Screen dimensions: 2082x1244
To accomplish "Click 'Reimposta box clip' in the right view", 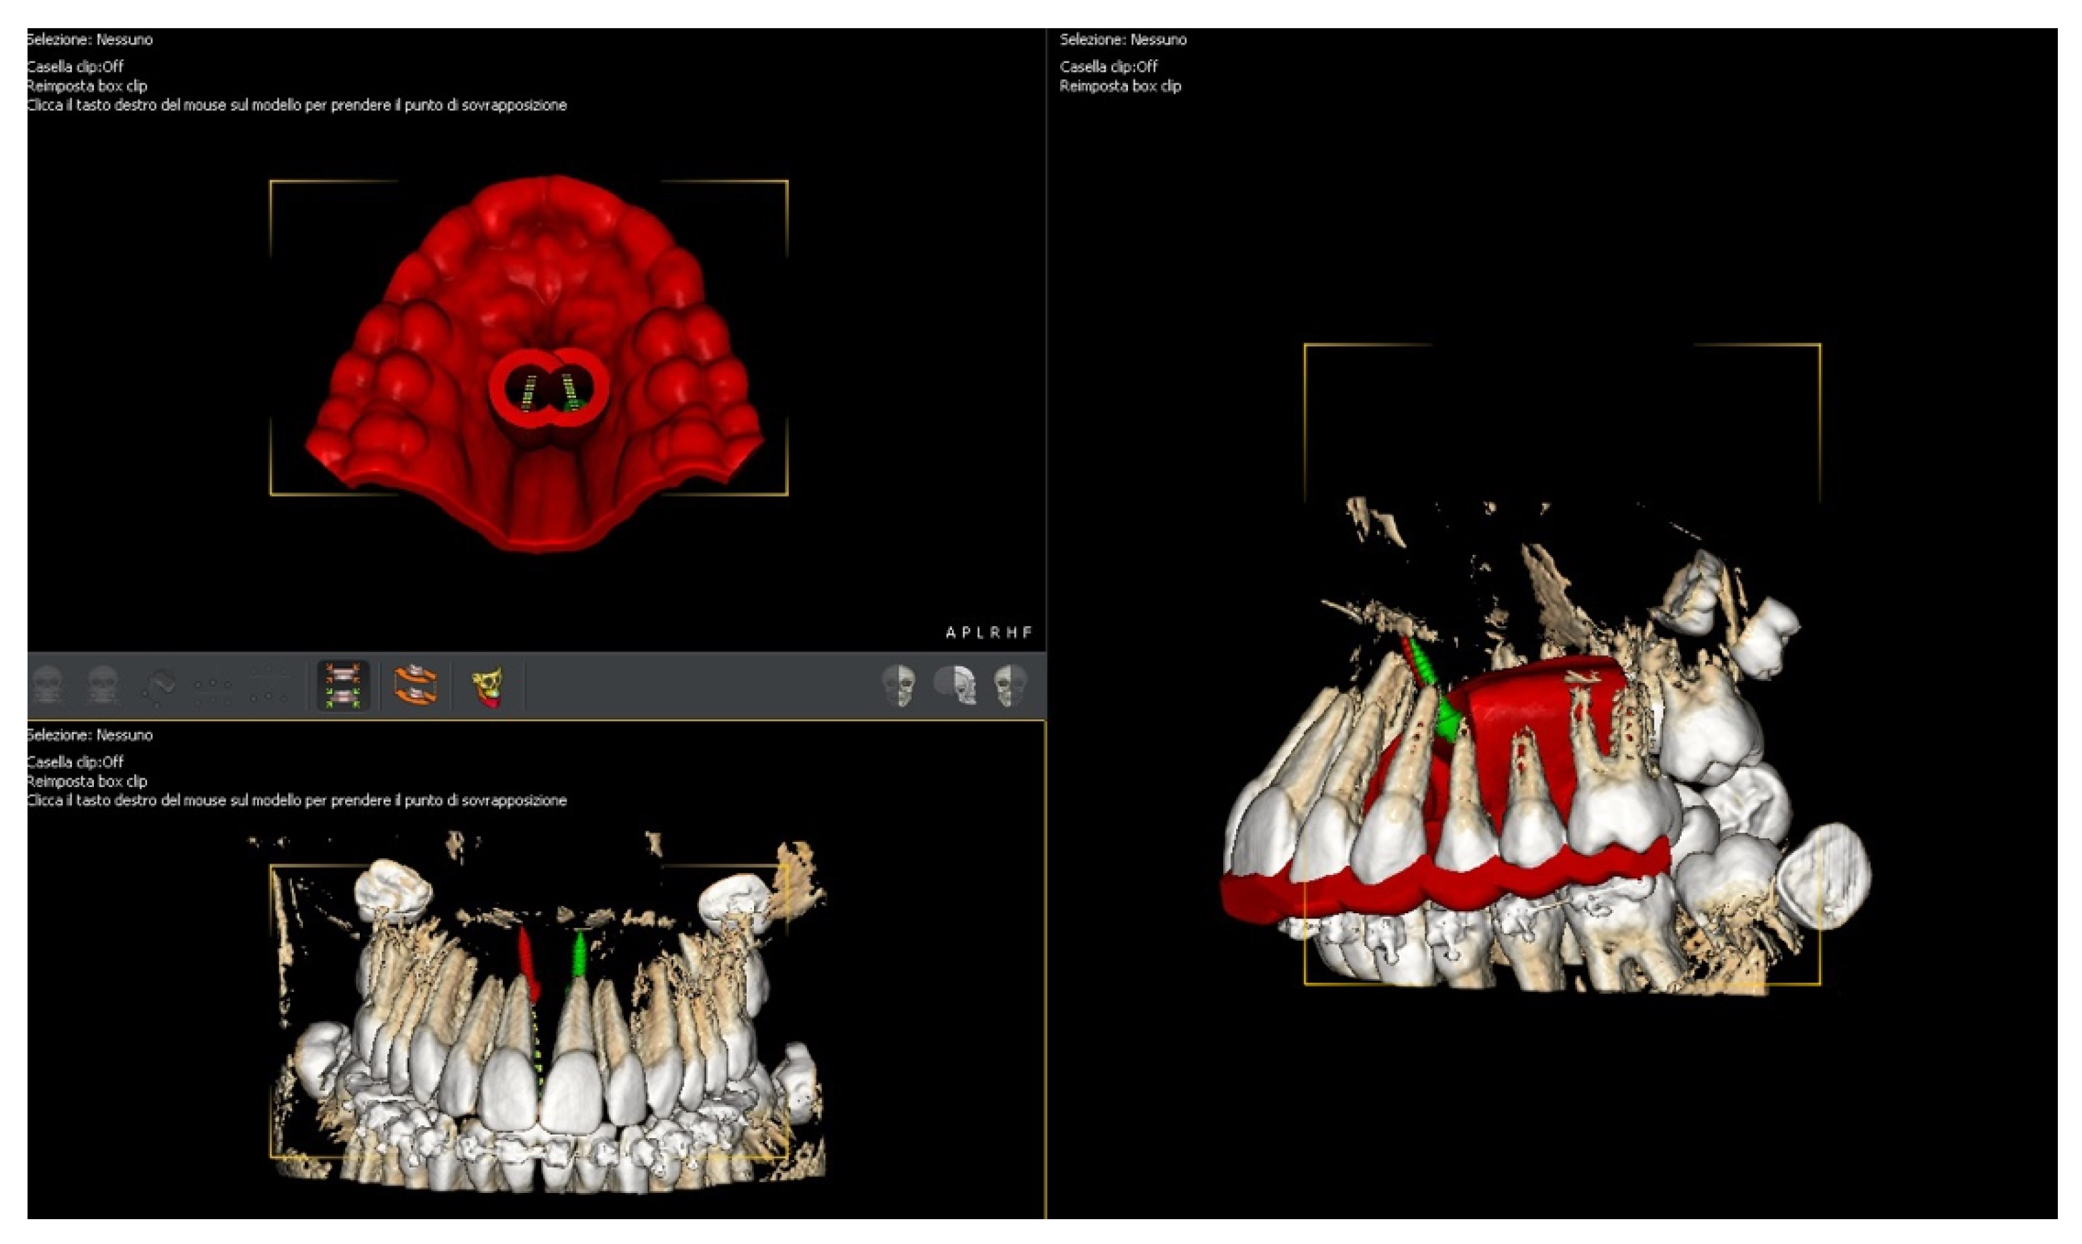I will pos(1120,85).
